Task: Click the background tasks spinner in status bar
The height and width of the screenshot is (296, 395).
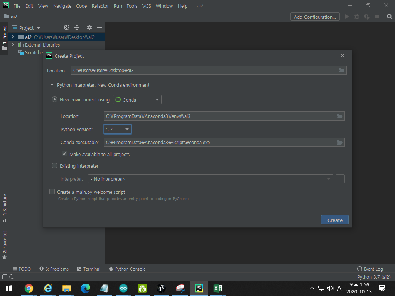Action: (12, 277)
